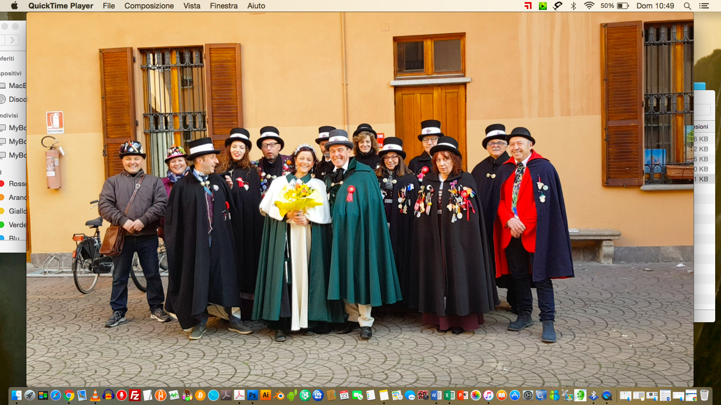Click the QuickTime Player dock icon

(606, 395)
